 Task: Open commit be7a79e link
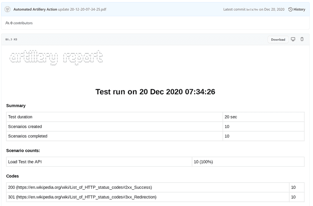pyautogui.click(x=252, y=10)
